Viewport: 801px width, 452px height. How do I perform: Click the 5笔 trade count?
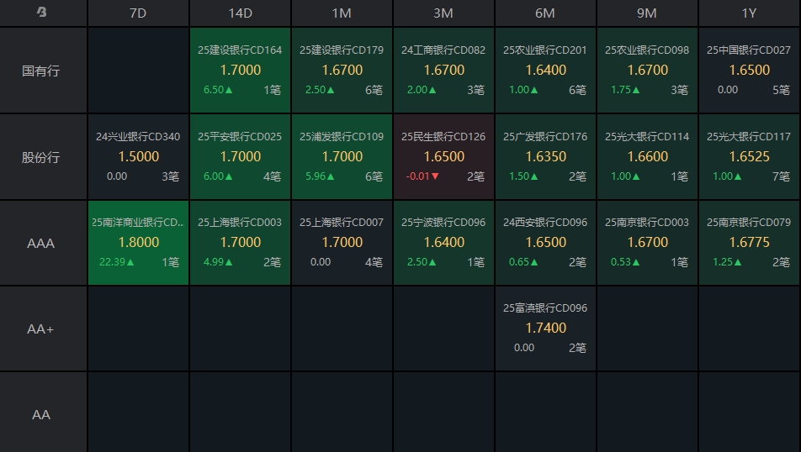[x=781, y=90]
